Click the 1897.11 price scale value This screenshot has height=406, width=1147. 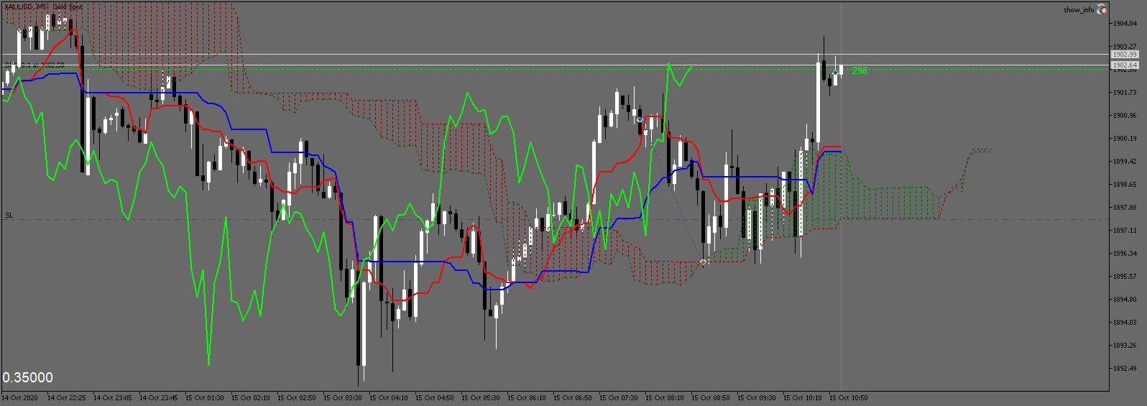click(x=1125, y=231)
